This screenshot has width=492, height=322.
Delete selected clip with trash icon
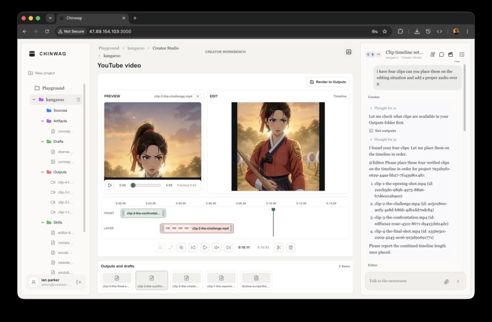click(x=291, y=247)
